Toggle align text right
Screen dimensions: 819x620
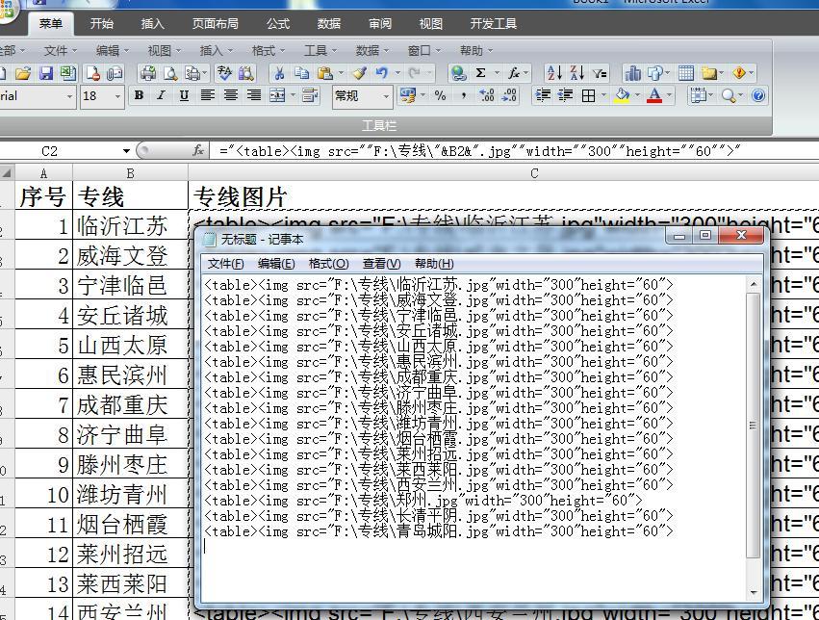tap(253, 95)
